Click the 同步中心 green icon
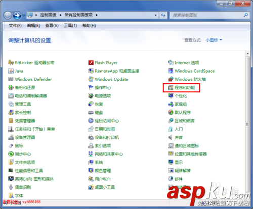 pyautogui.click(x=11, y=154)
